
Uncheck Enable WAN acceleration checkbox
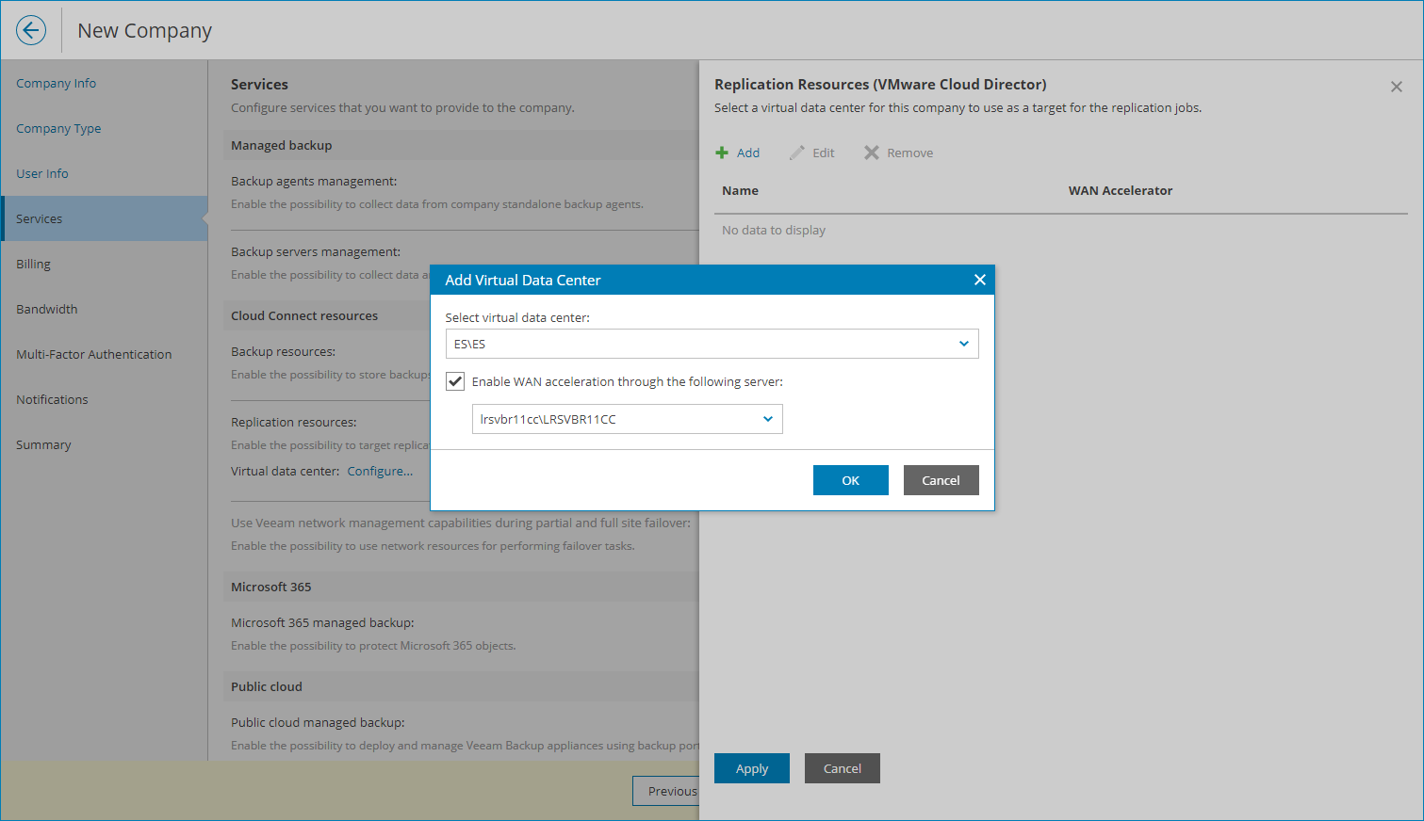455,381
